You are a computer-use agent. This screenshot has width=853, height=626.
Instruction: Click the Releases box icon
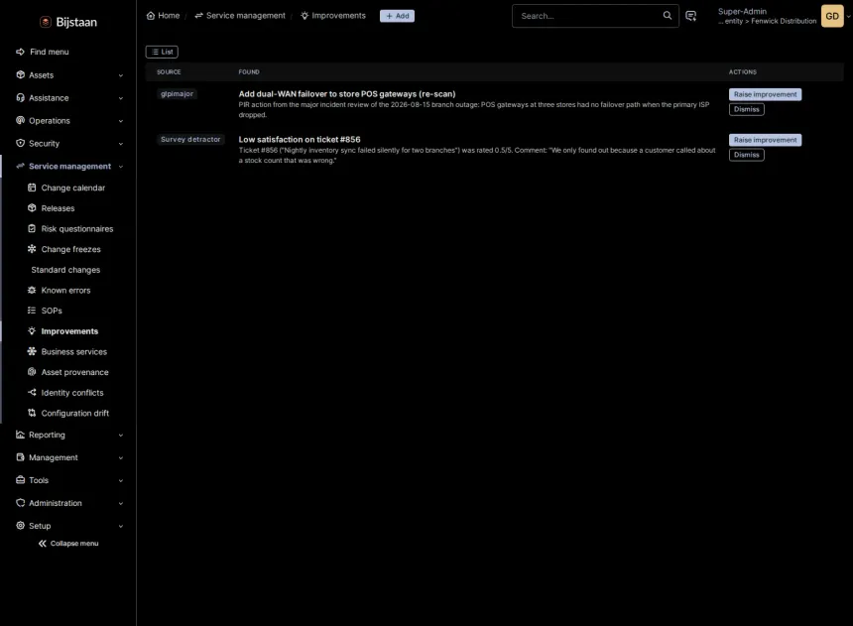(32, 208)
